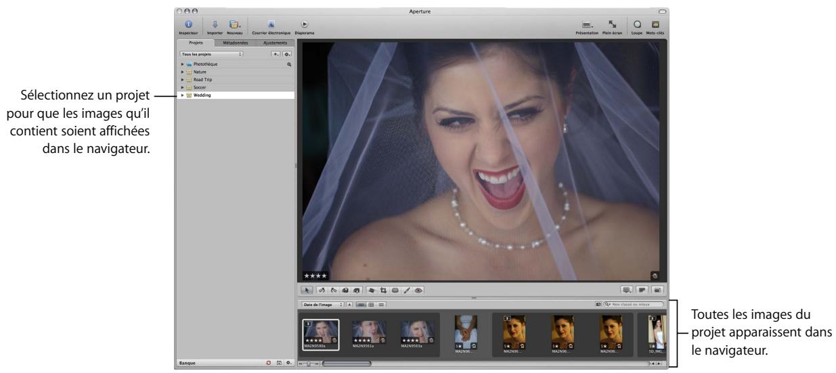
Task: Select the Red Eye tool
Action: pos(418,290)
